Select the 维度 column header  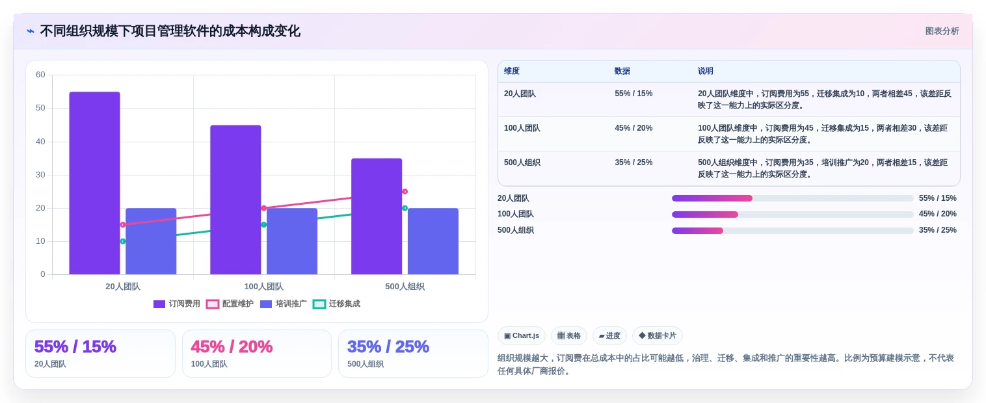click(512, 71)
